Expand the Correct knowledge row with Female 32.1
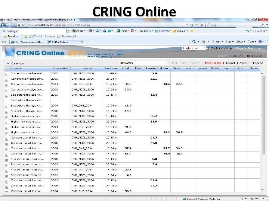This screenshot has height=201, width=269. [x=7, y=80]
